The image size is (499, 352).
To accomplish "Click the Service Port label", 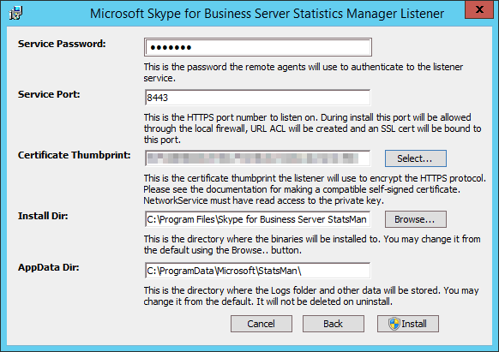I will (x=49, y=94).
